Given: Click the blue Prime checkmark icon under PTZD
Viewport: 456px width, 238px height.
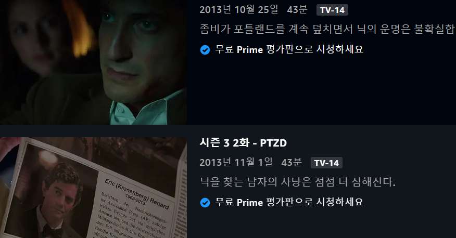Looking at the screenshot, I should pos(205,203).
